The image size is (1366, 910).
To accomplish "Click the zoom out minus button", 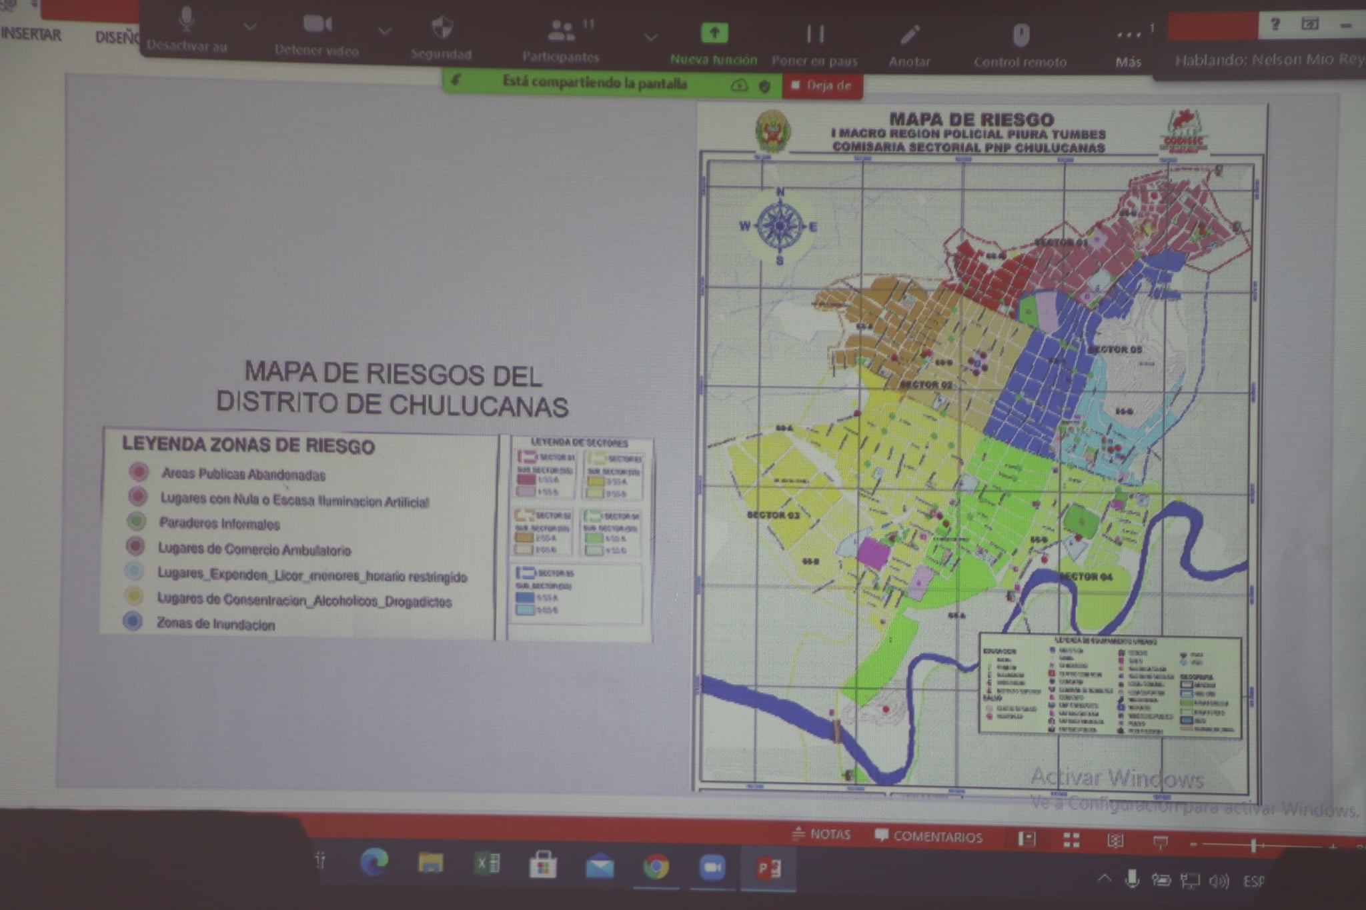I will pyautogui.click(x=1193, y=845).
